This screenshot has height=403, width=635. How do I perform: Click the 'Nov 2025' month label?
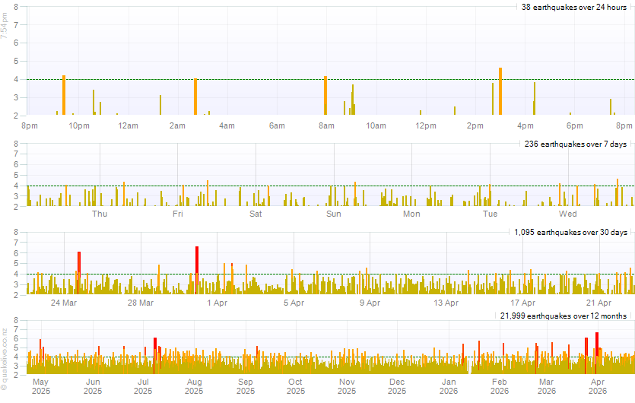pos(347,386)
